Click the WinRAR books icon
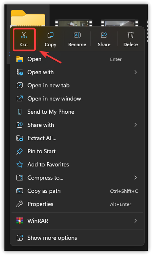This screenshot has height=255, width=152. coord(20,221)
